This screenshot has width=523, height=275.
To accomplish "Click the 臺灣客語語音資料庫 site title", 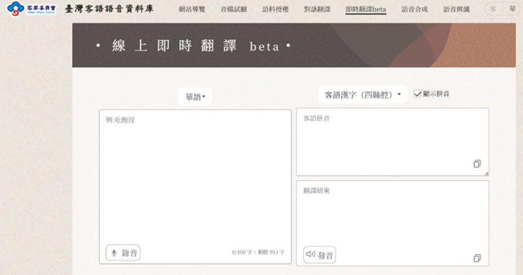I will 109,10.
